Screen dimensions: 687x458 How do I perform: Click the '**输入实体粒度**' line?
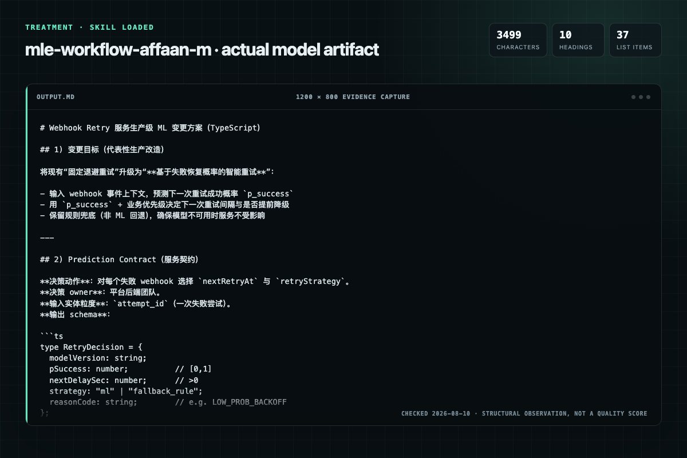click(x=136, y=303)
